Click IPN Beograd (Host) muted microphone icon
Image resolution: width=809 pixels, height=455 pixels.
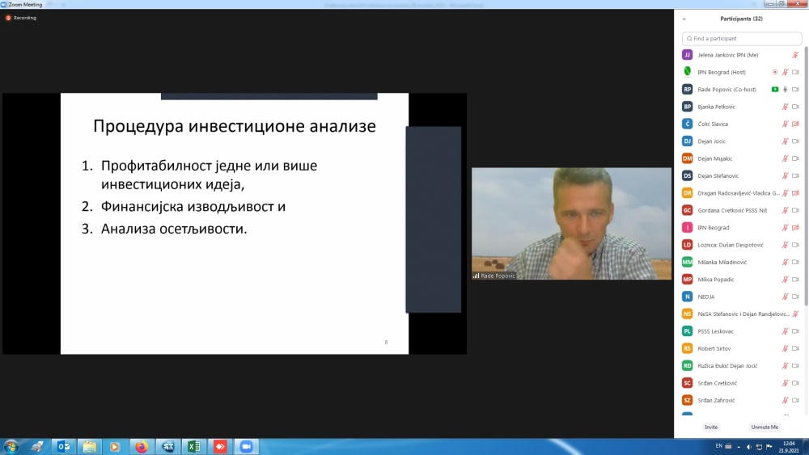pos(786,72)
